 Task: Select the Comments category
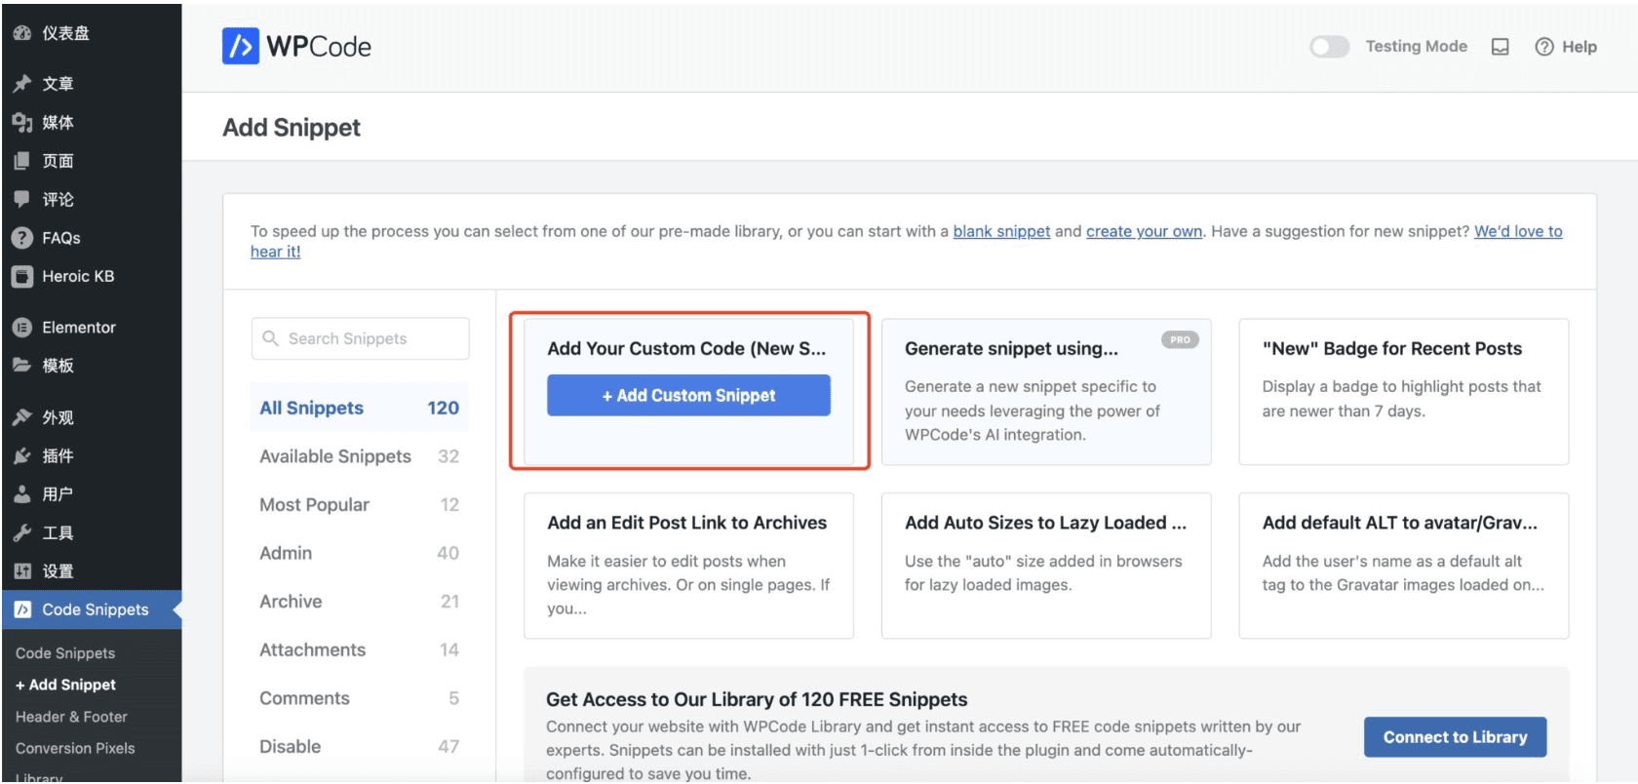pyautogui.click(x=360, y=698)
